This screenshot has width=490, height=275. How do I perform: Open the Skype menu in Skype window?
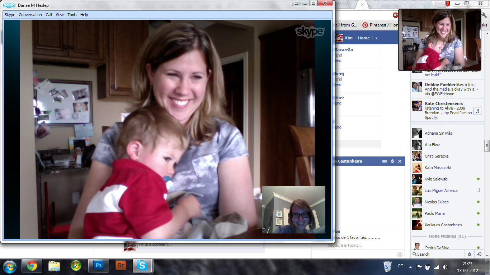pos(10,15)
